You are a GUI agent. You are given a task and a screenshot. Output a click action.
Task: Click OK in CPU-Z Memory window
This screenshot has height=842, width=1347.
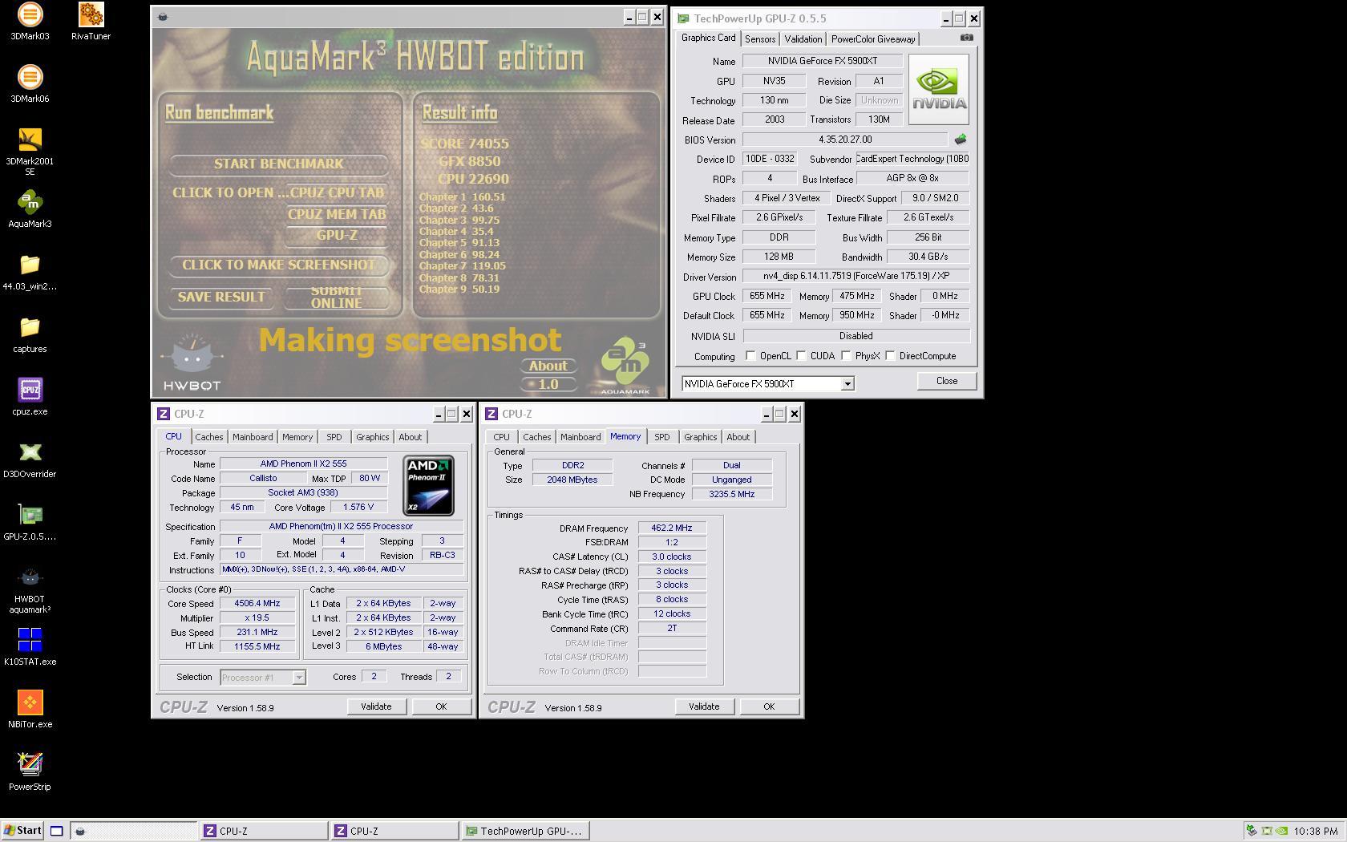tap(768, 706)
